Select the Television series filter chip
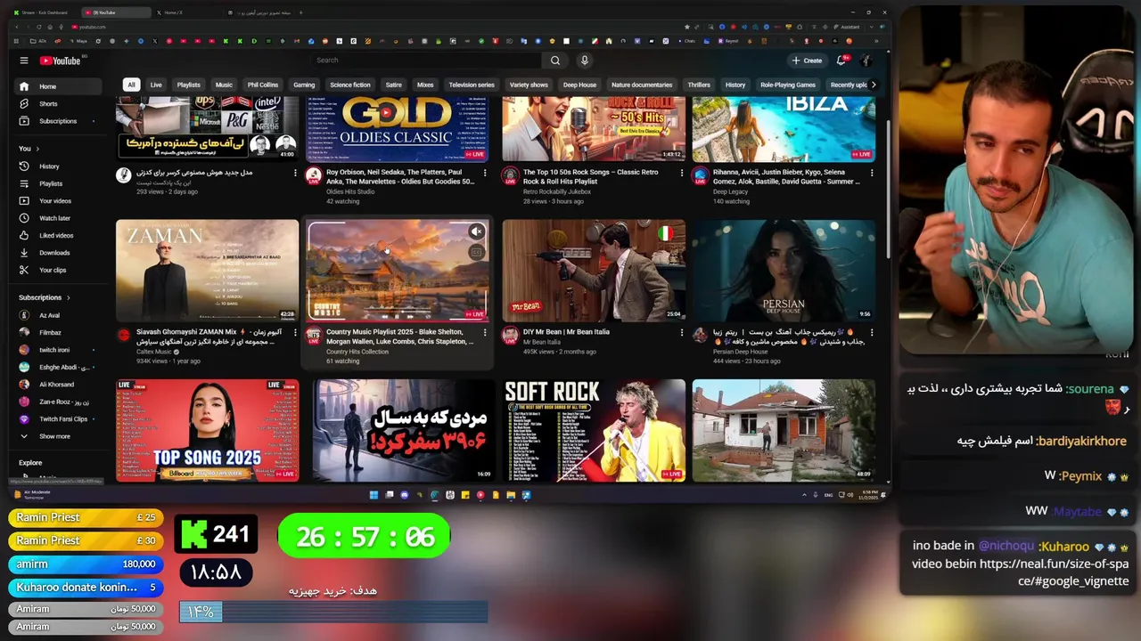Image resolution: width=1141 pixels, height=641 pixels. tap(472, 85)
